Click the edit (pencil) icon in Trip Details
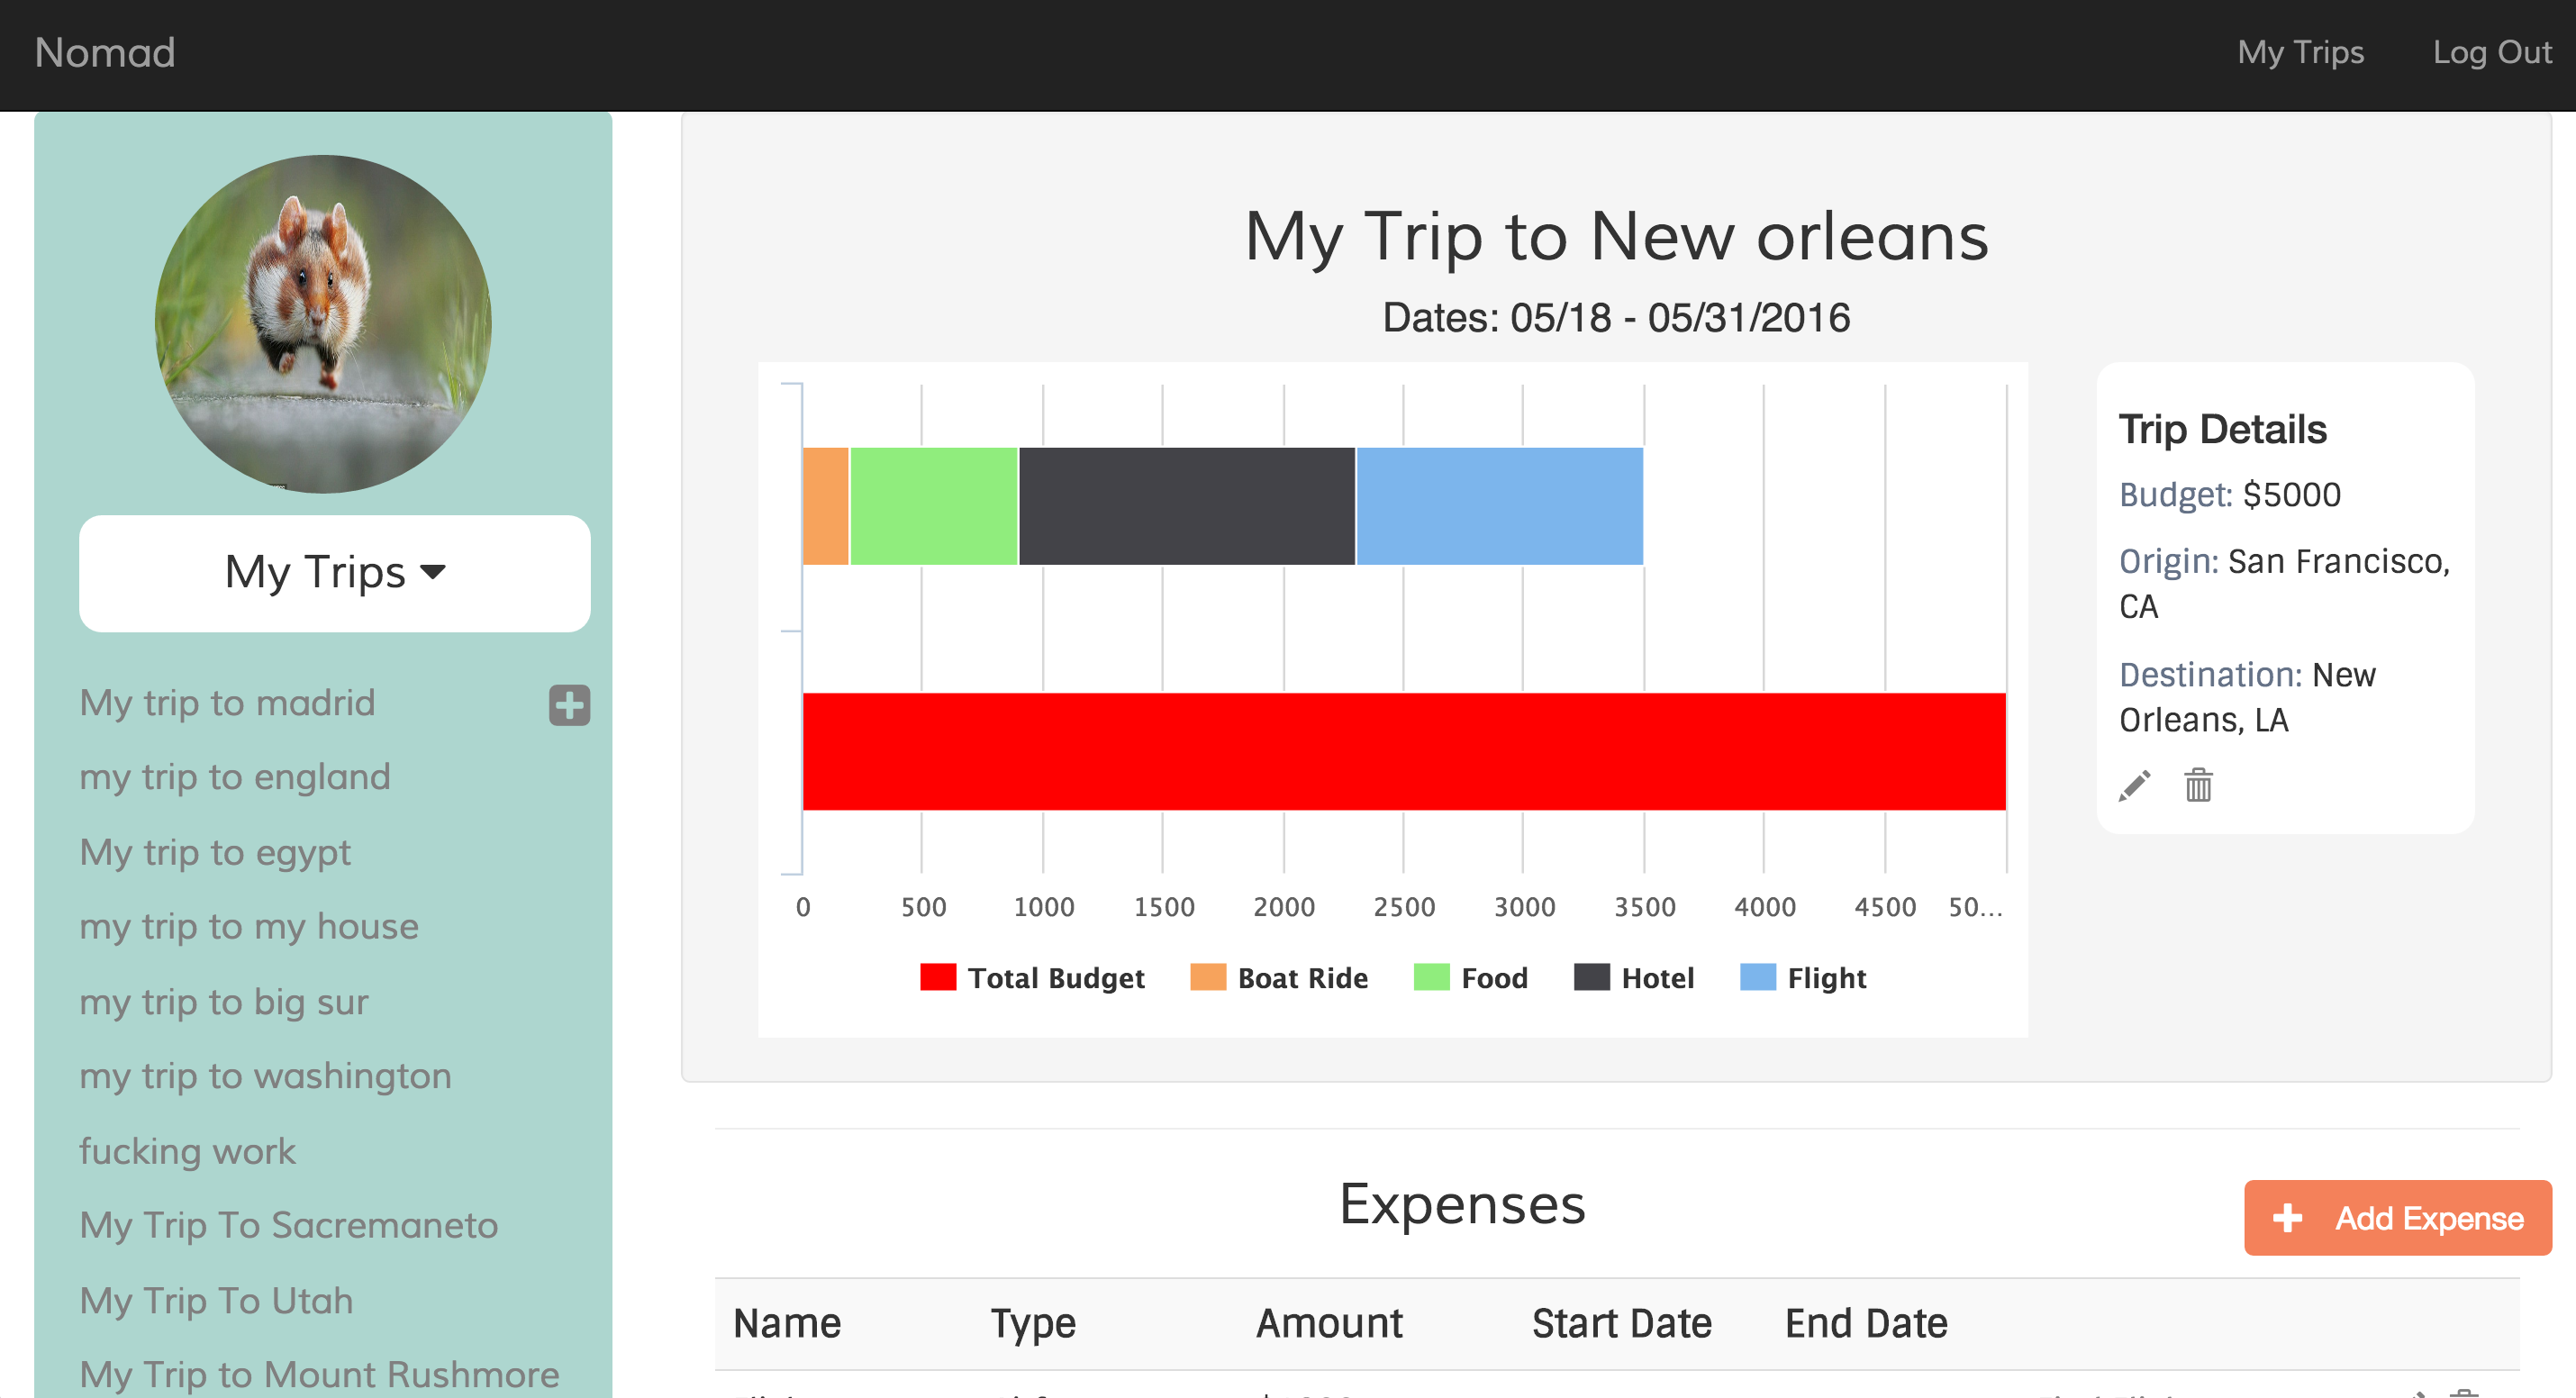The image size is (2576, 1398). 2134,786
